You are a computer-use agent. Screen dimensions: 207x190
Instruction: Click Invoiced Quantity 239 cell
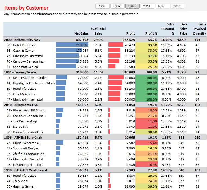click(x=197, y=138)
